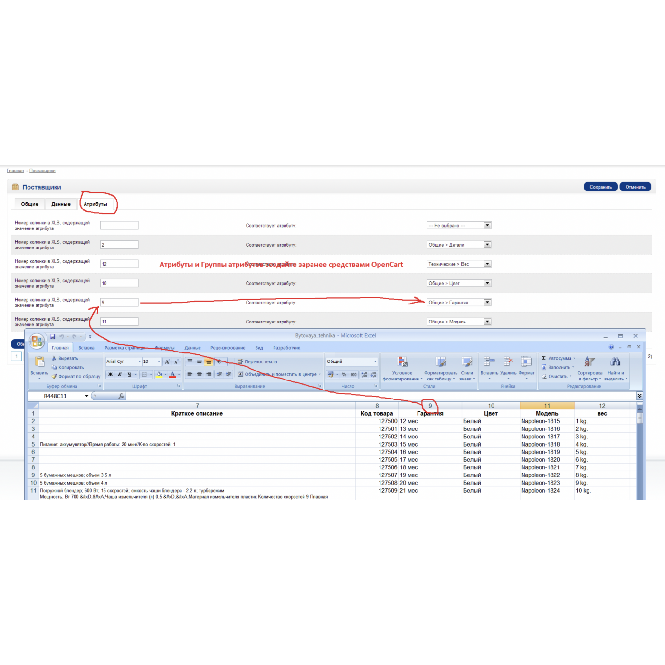Click the Paste clipboard icon
The width and height of the screenshot is (665, 665).
[40, 362]
